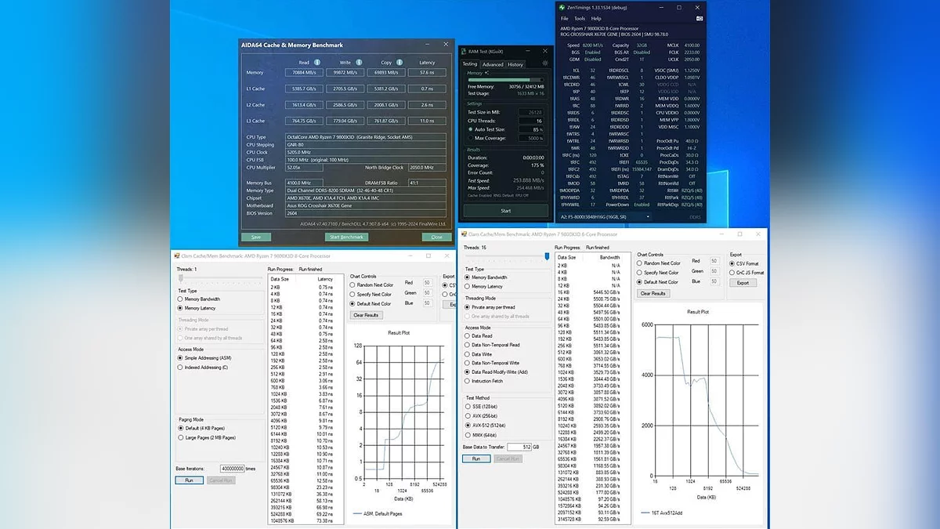Click AIDA64 Memory Type field DDR5-8200

[x=367, y=190]
